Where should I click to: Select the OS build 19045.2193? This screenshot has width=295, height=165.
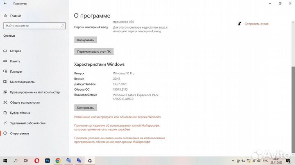(120, 89)
